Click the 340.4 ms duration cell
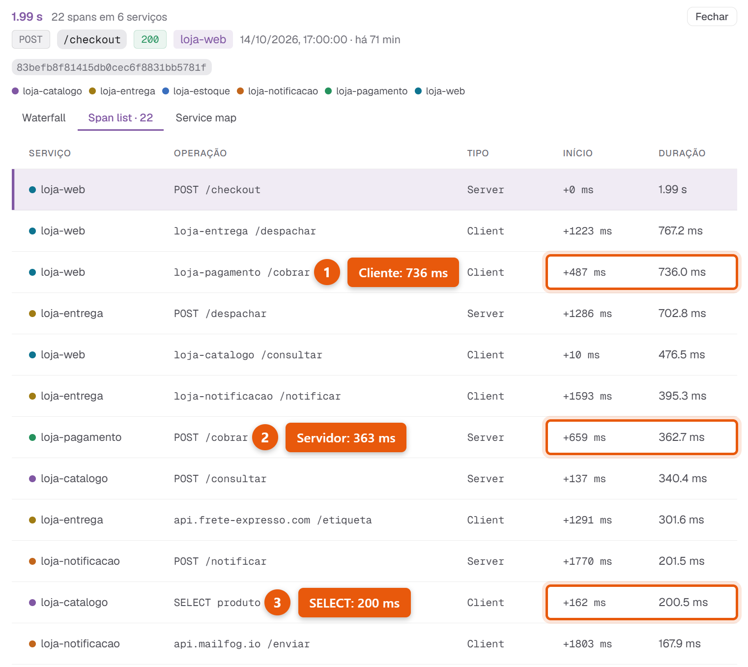The width and height of the screenshot is (748, 667). click(683, 479)
